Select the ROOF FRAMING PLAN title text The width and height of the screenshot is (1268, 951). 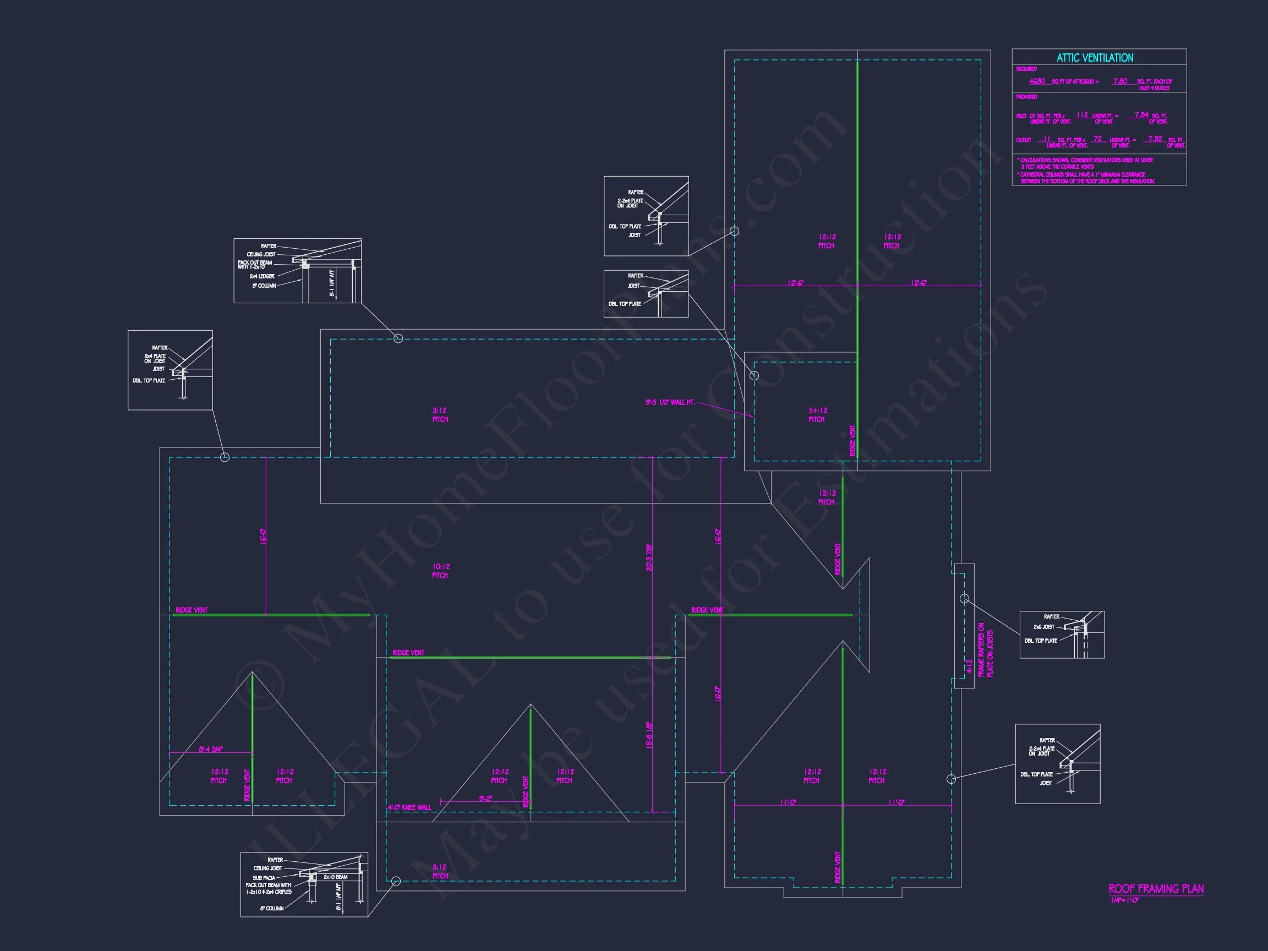pyautogui.click(x=1156, y=889)
